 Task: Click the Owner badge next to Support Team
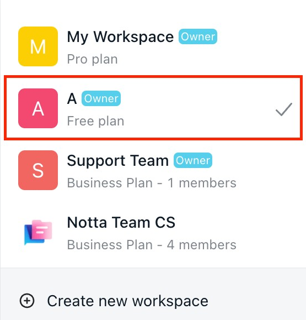click(193, 160)
